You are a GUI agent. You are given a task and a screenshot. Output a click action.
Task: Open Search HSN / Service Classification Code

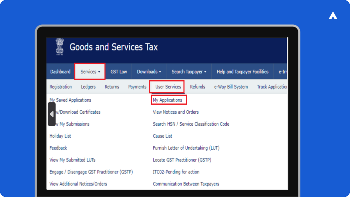[191, 124]
